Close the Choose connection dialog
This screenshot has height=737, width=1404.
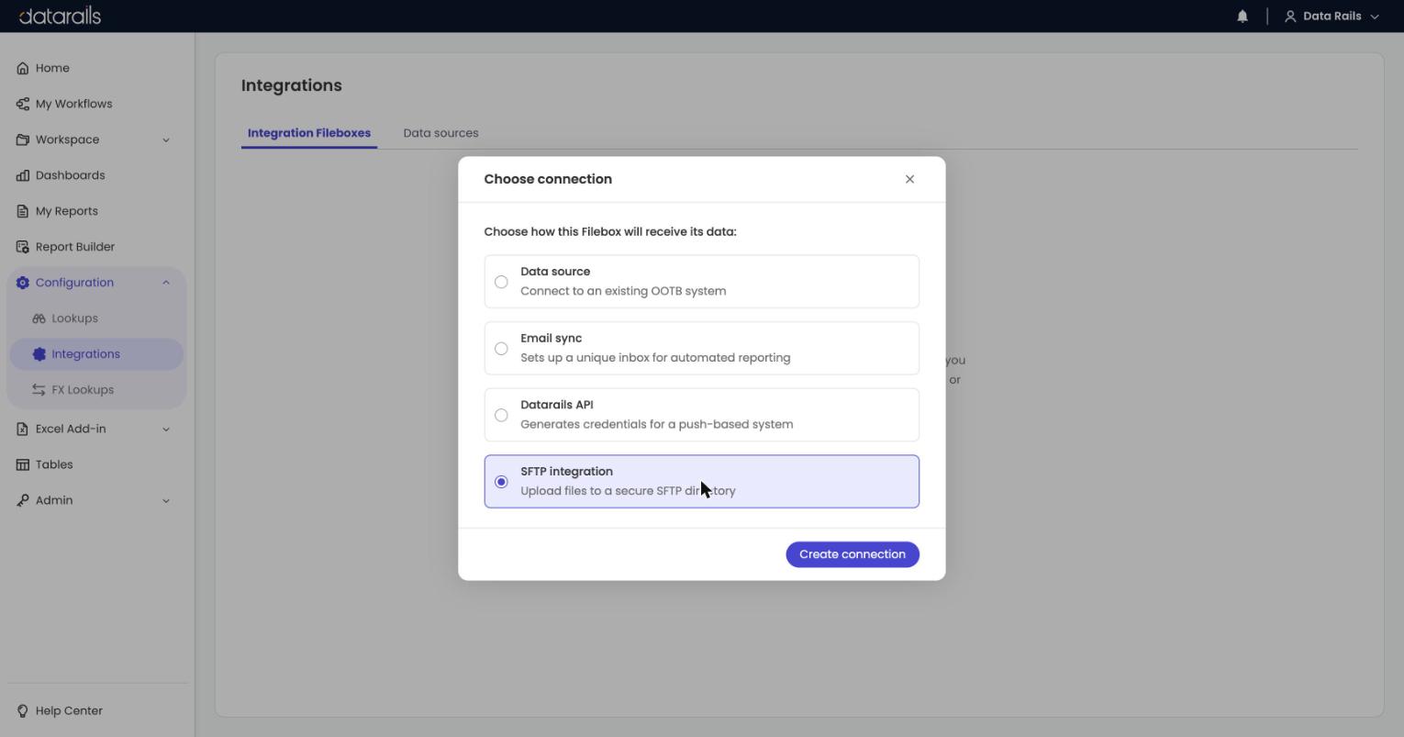pos(909,179)
